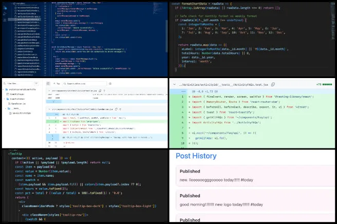Image resolution: width=337 pixels, height=224 pixels.
Task: Open Published post 'good morning!!!!!!!! new logo'
Action: [x=255, y=200]
